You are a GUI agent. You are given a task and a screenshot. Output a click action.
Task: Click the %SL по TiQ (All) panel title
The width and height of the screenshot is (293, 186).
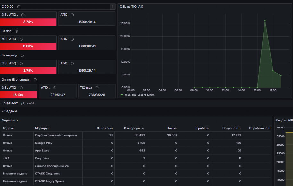pos(131,7)
